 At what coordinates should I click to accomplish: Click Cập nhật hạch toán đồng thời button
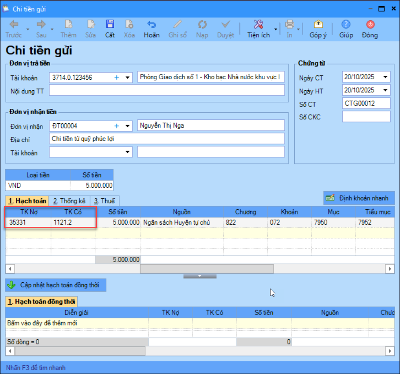click(56, 285)
